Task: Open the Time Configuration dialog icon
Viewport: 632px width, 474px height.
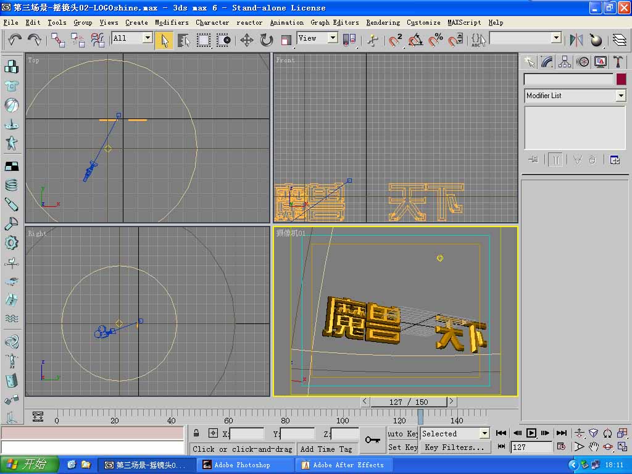Action: [560, 447]
